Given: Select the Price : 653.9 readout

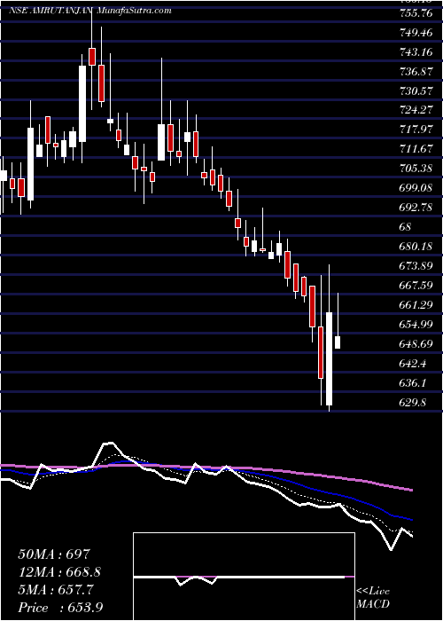Looking at the screenshot, I should click(x=60, y=608).
